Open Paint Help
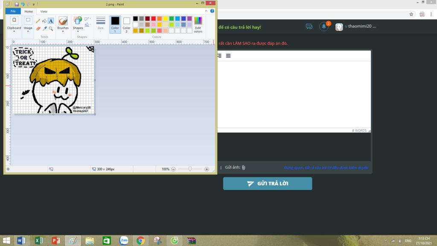Screen dimensions: 437x246 tap(212, 11)
